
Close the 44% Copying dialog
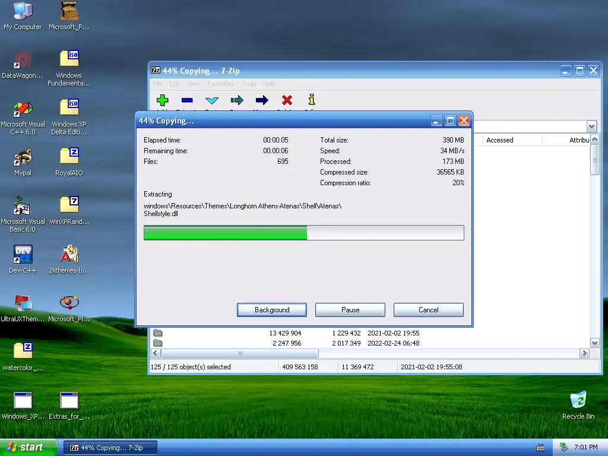464,121
